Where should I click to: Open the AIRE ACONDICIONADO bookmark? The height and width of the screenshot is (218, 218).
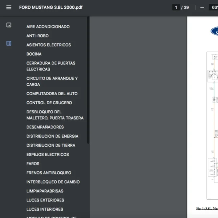[x=48, y=27]
